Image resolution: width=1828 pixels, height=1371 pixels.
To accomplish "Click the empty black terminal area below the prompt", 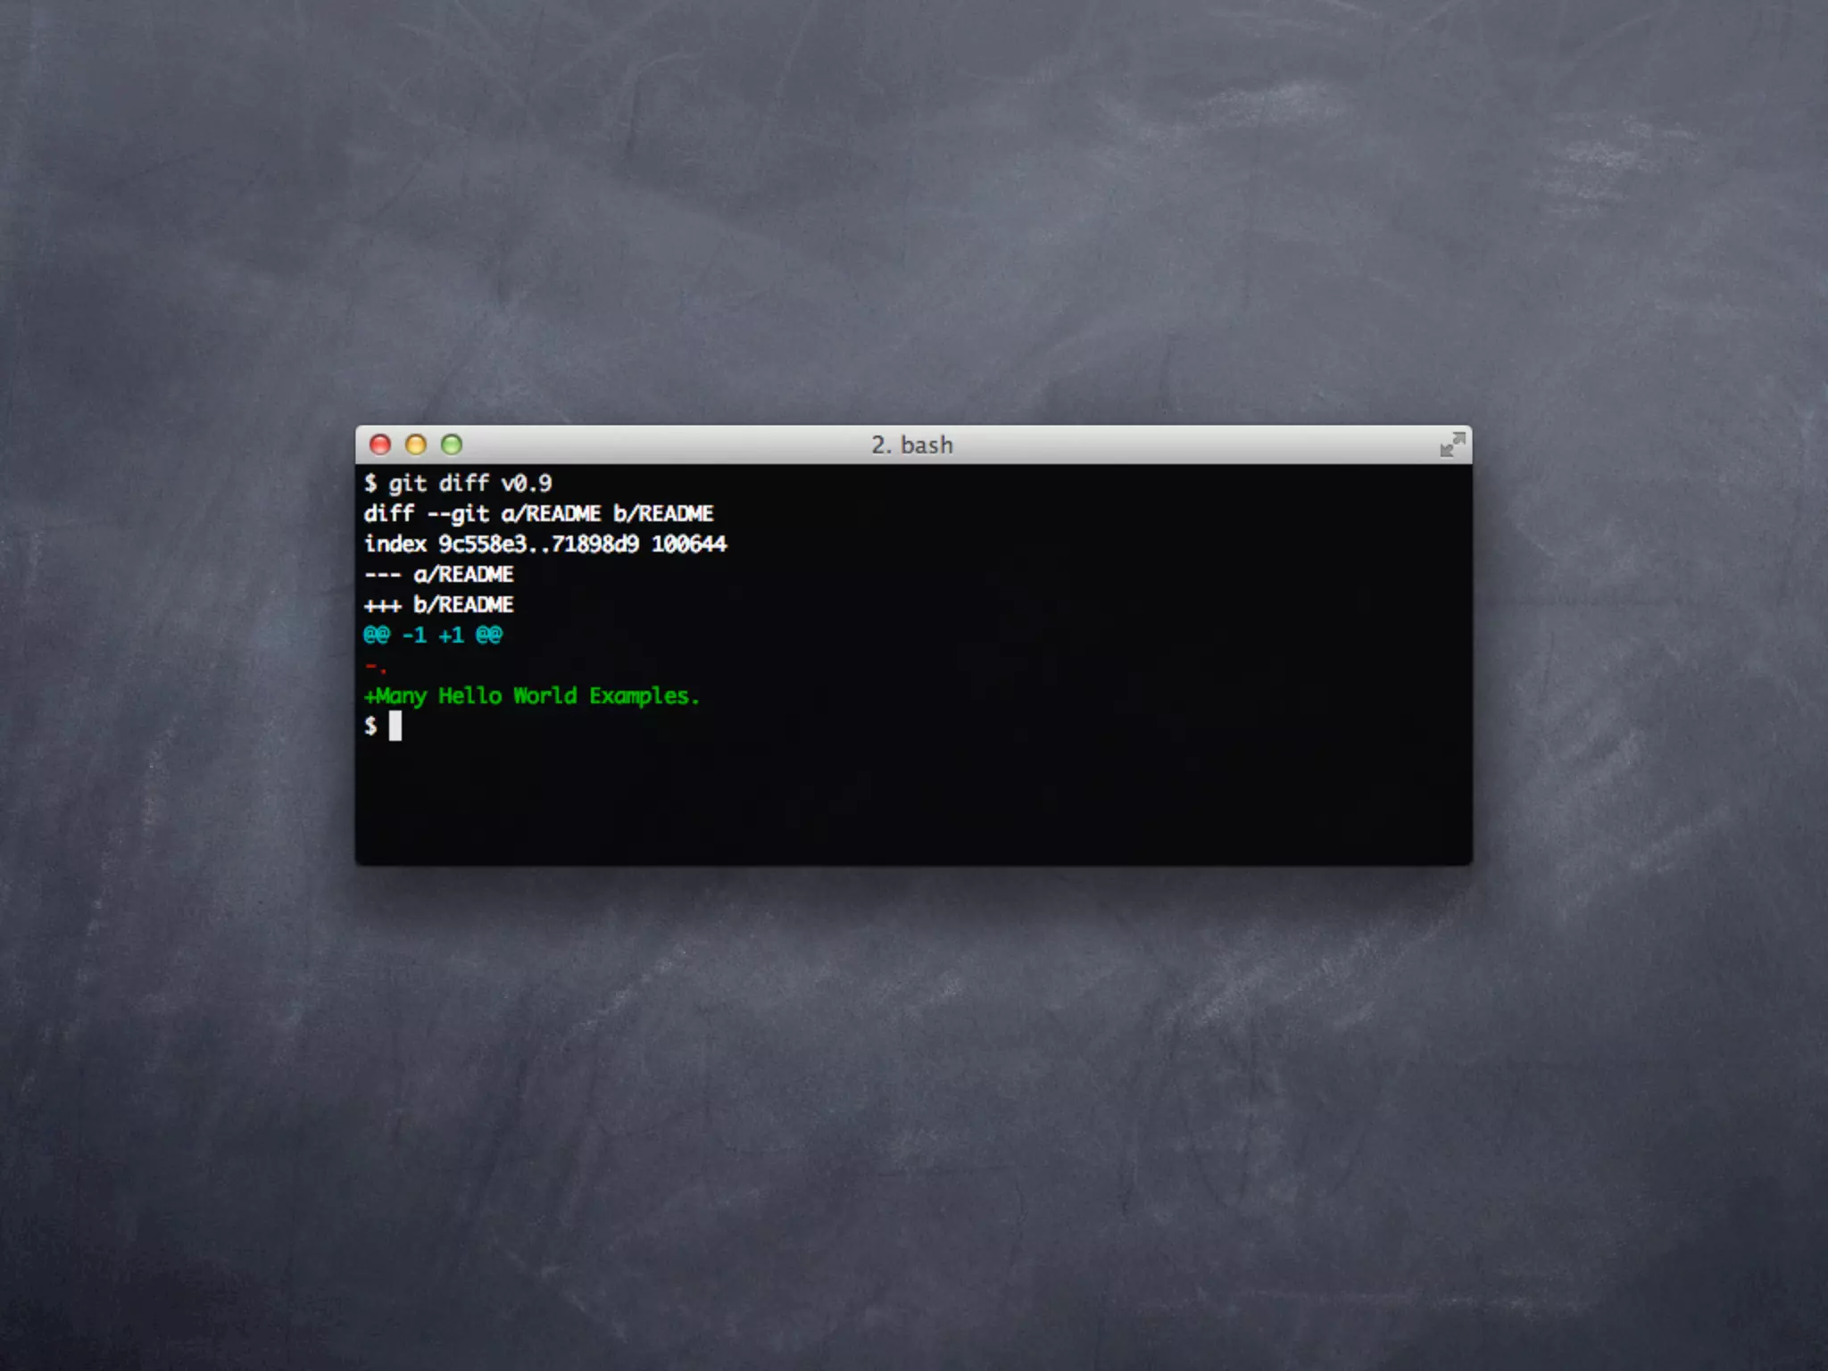I will pyautogui.click(x=912, y=803).
